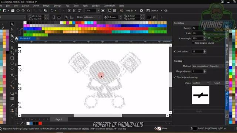Toggle Full-screen preview icon

pos(103,11)
